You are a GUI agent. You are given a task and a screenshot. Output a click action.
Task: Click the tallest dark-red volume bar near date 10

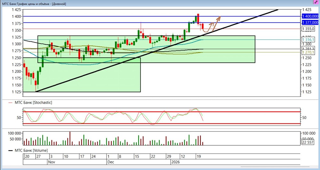pos(70,138)
